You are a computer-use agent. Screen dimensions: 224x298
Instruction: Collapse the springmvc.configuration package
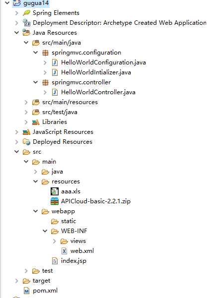(36, 52)
